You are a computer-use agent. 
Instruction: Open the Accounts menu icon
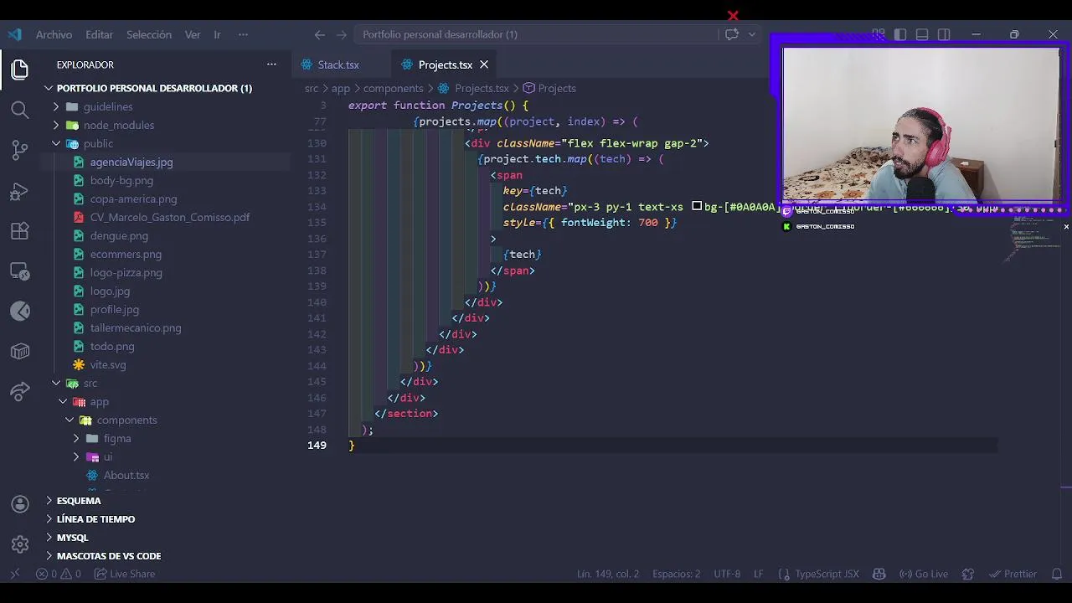(x=20, y=504)
